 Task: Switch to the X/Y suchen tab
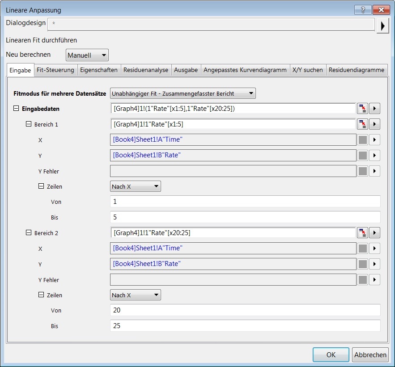click(x=308, y=70)
